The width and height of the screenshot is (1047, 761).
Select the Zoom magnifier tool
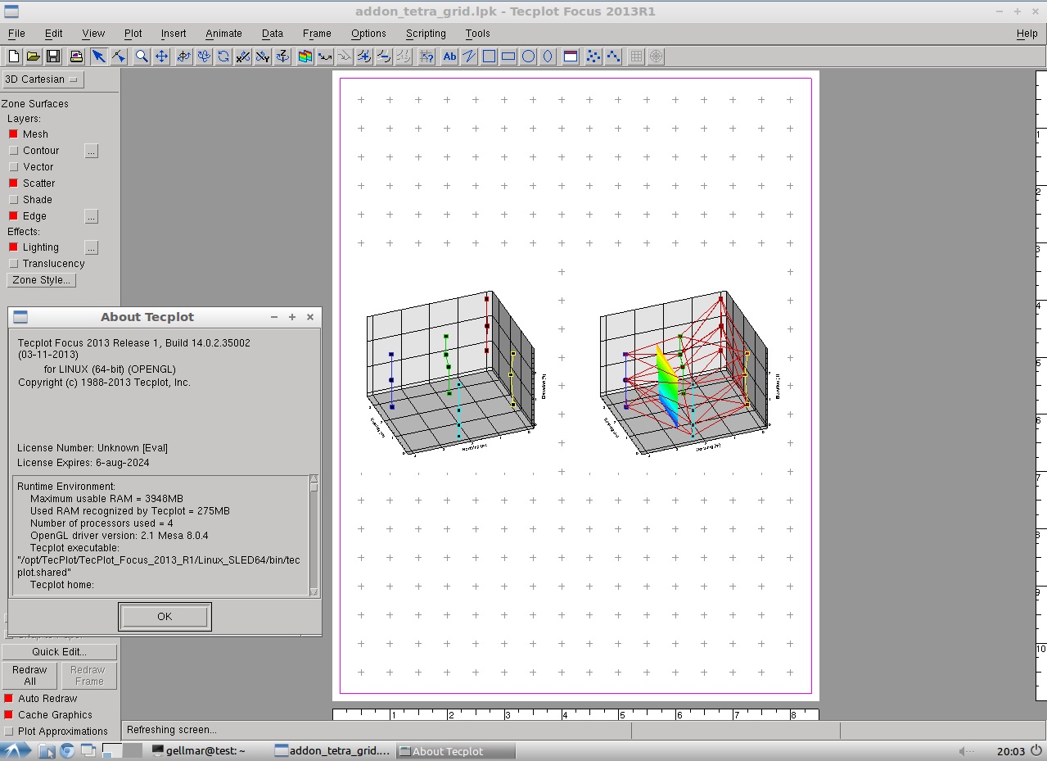[142, 57]
